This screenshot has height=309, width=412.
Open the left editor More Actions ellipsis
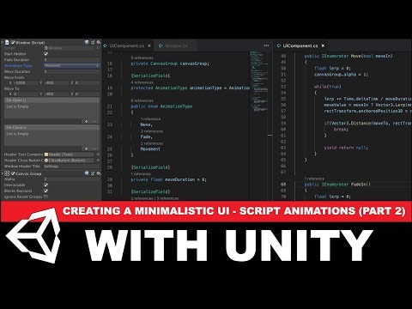266,45
